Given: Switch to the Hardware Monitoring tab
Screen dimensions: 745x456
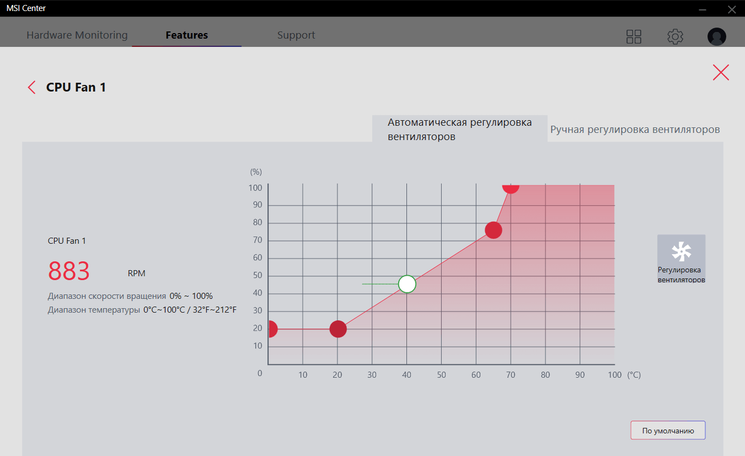Looking at the screenshot, I should [x=77, y=35].
